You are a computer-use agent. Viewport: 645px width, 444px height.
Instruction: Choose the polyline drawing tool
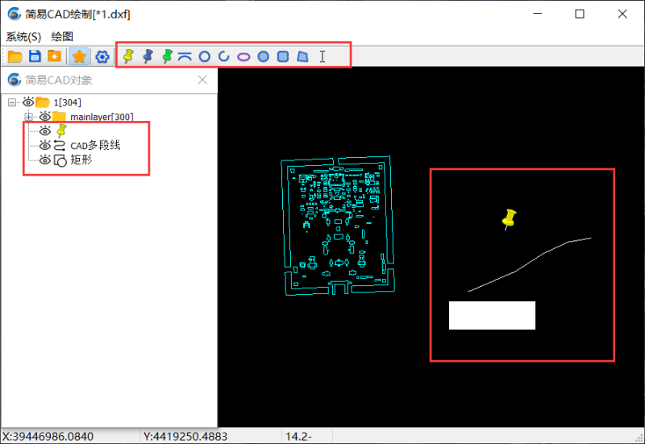click(x=185, y=56)
